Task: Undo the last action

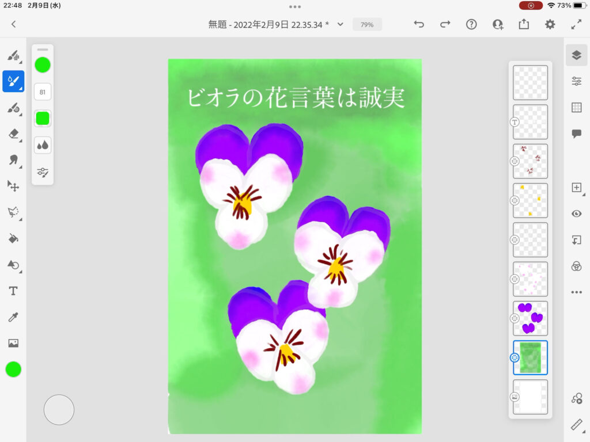Action: click(x=419, y=24)
